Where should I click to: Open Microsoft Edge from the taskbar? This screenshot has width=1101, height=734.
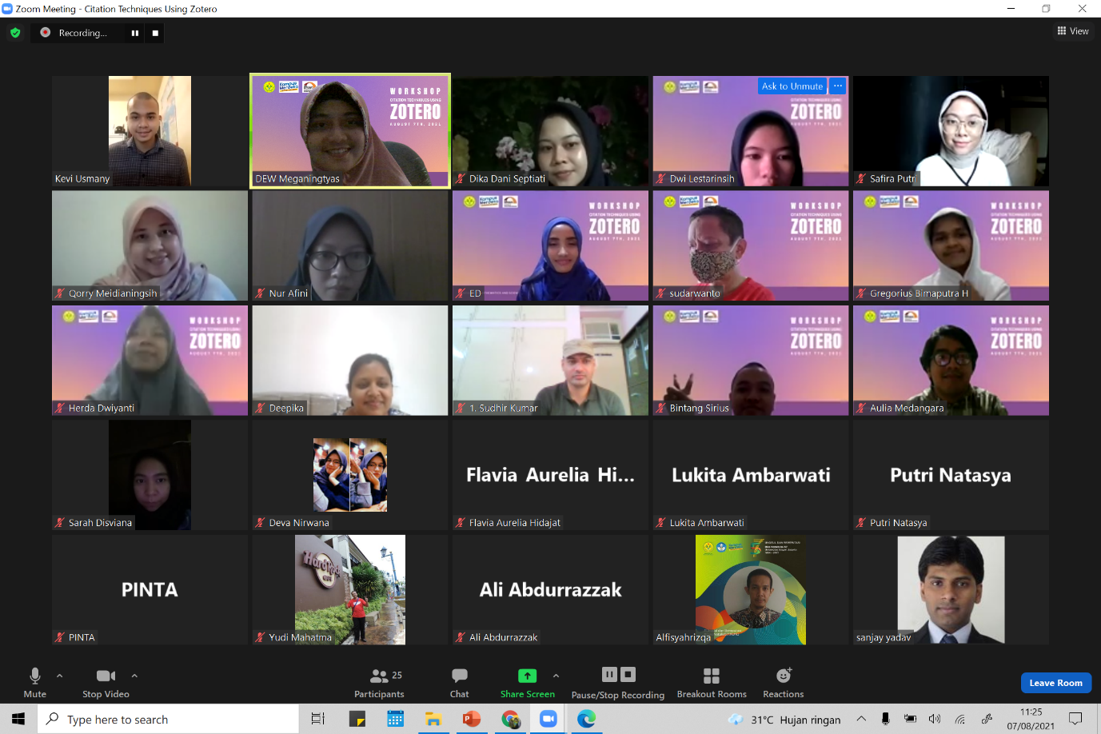pos(587,719)
